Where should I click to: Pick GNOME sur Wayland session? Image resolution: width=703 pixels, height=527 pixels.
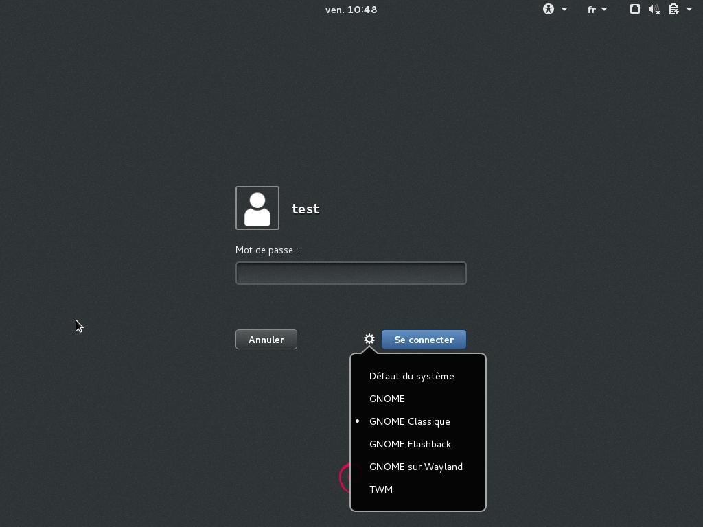416,467
